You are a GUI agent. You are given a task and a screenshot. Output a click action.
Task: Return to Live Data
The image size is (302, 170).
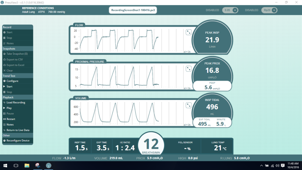pos(17,130)
